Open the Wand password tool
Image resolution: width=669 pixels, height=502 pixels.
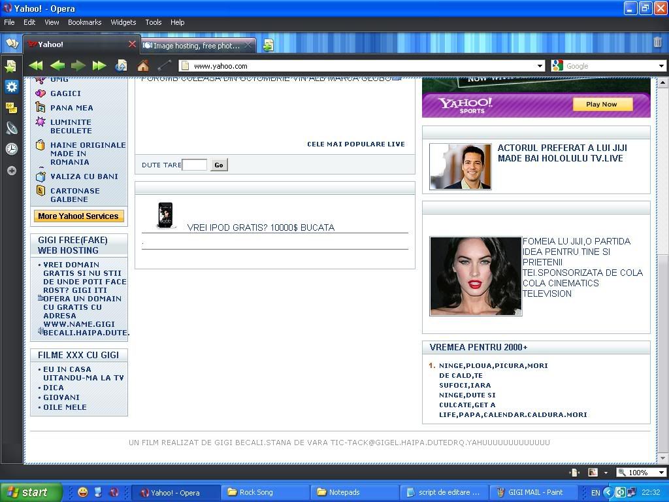point(164,65)
